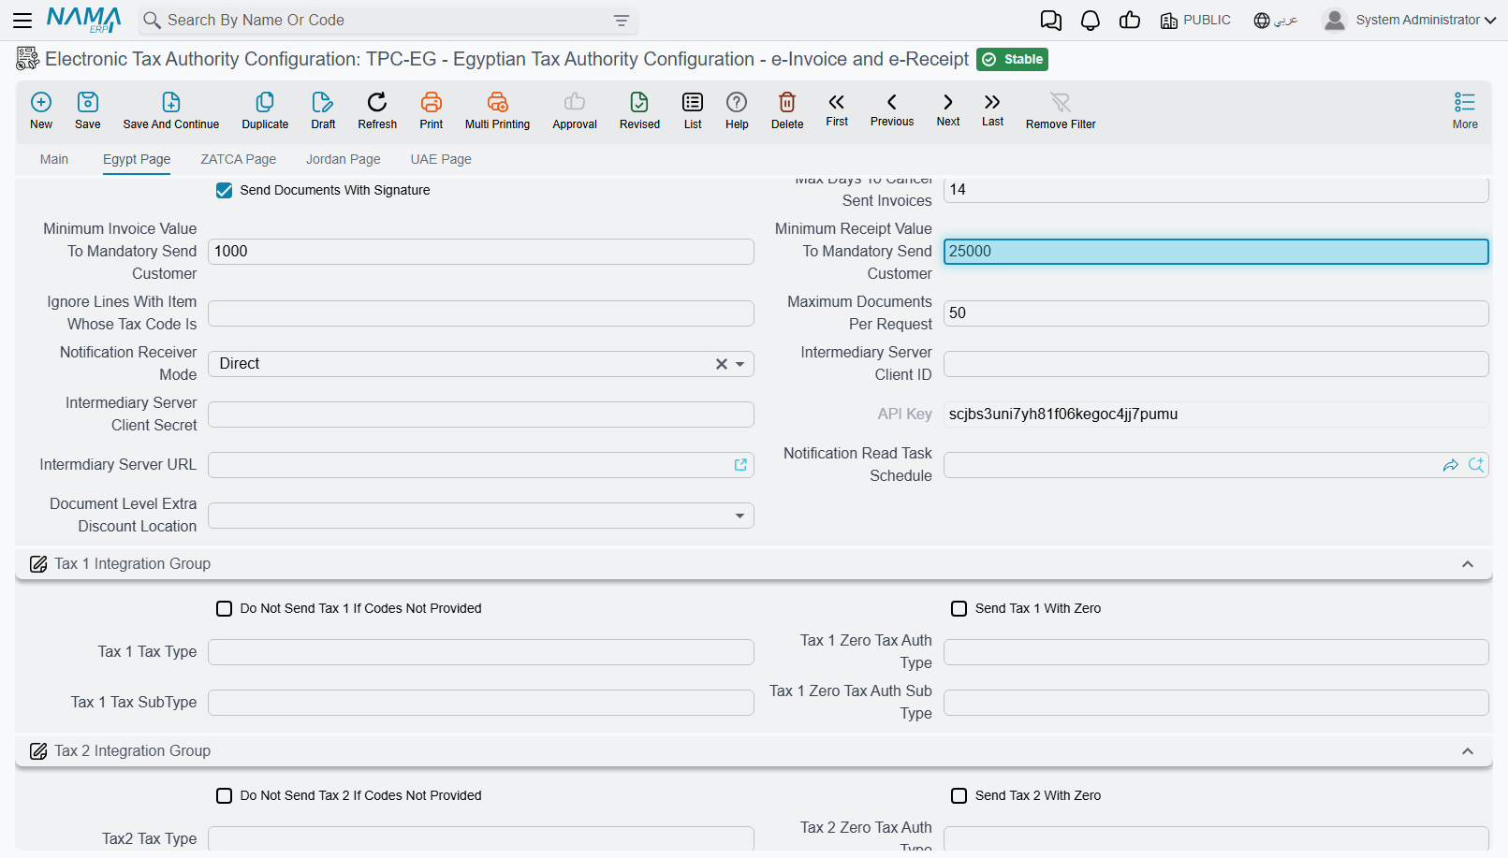
Task: Open the Jordan Page tab
Action: (344, 159)
